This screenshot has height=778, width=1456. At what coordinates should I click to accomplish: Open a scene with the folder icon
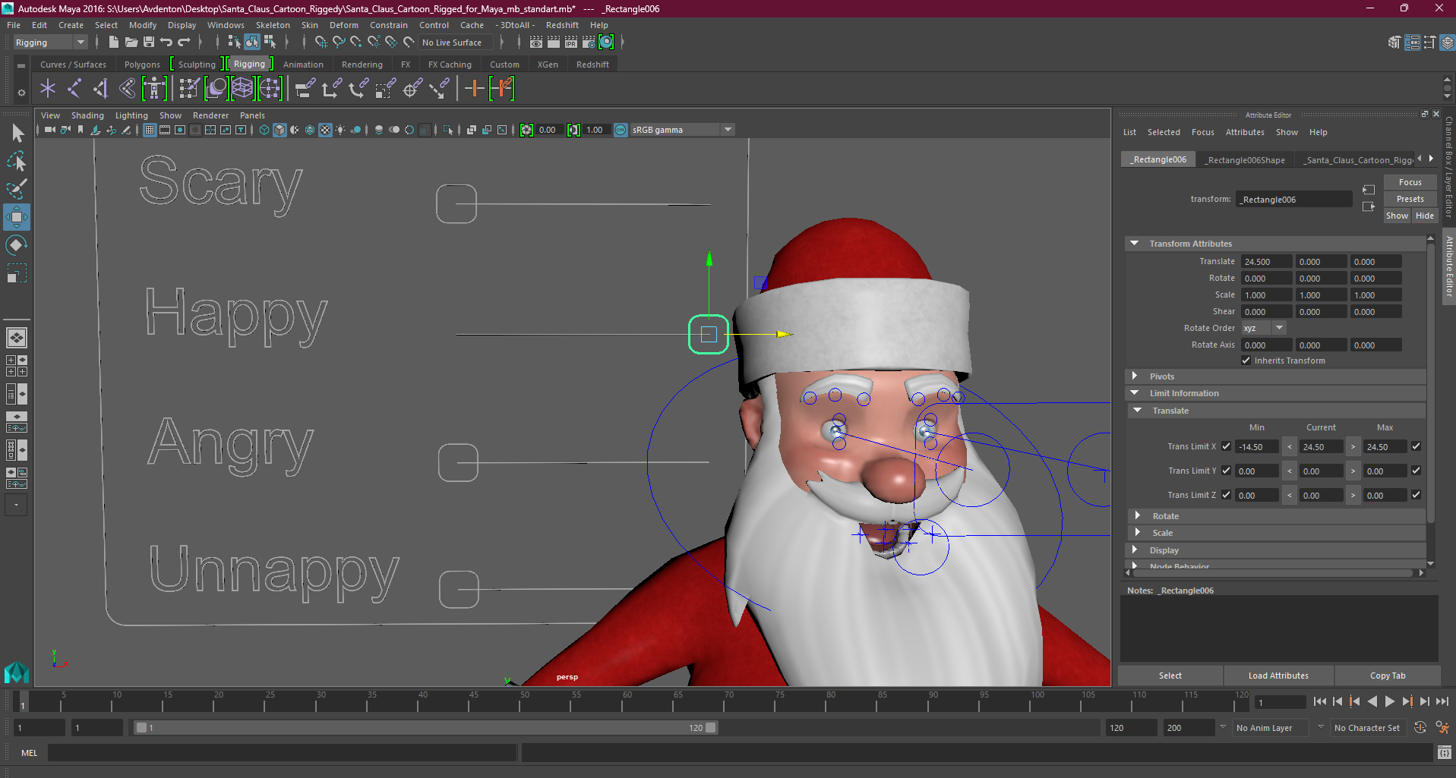click(131, 43)
